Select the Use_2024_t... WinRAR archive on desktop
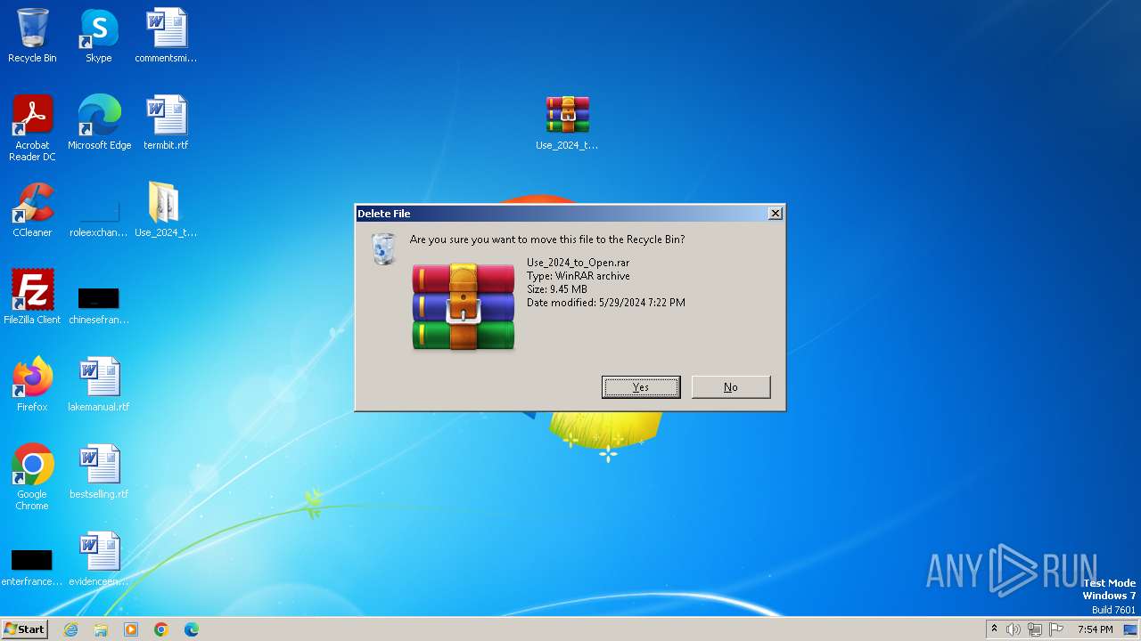The width and height of the screenshot is (1141, 641). tap(567, 123)
